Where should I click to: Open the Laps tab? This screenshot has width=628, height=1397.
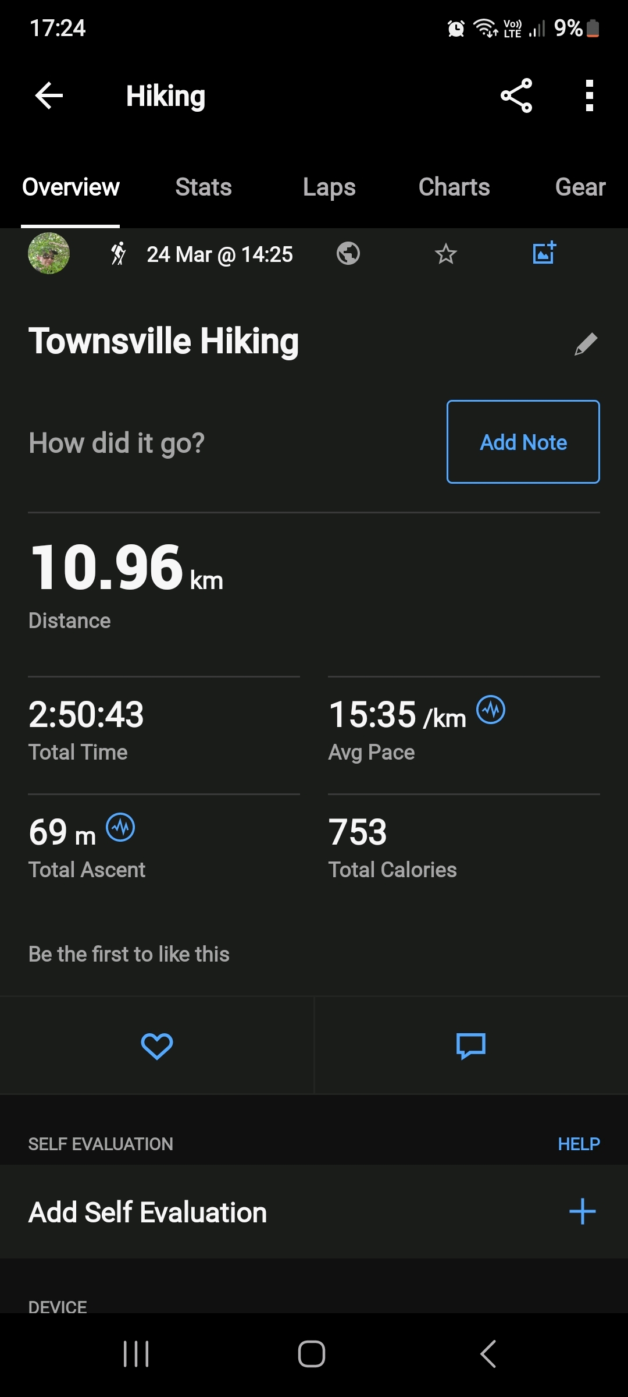(329, 187)
